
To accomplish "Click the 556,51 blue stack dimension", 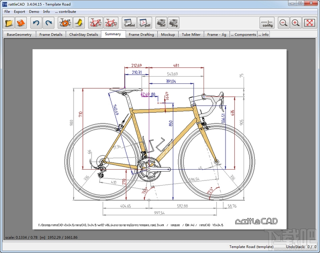I will tap(223, 118).
